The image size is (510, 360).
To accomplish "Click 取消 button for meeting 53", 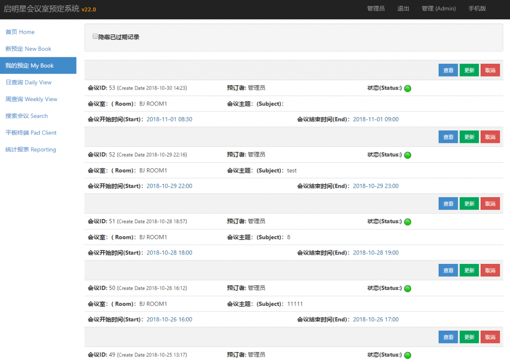I will (490, 70).
